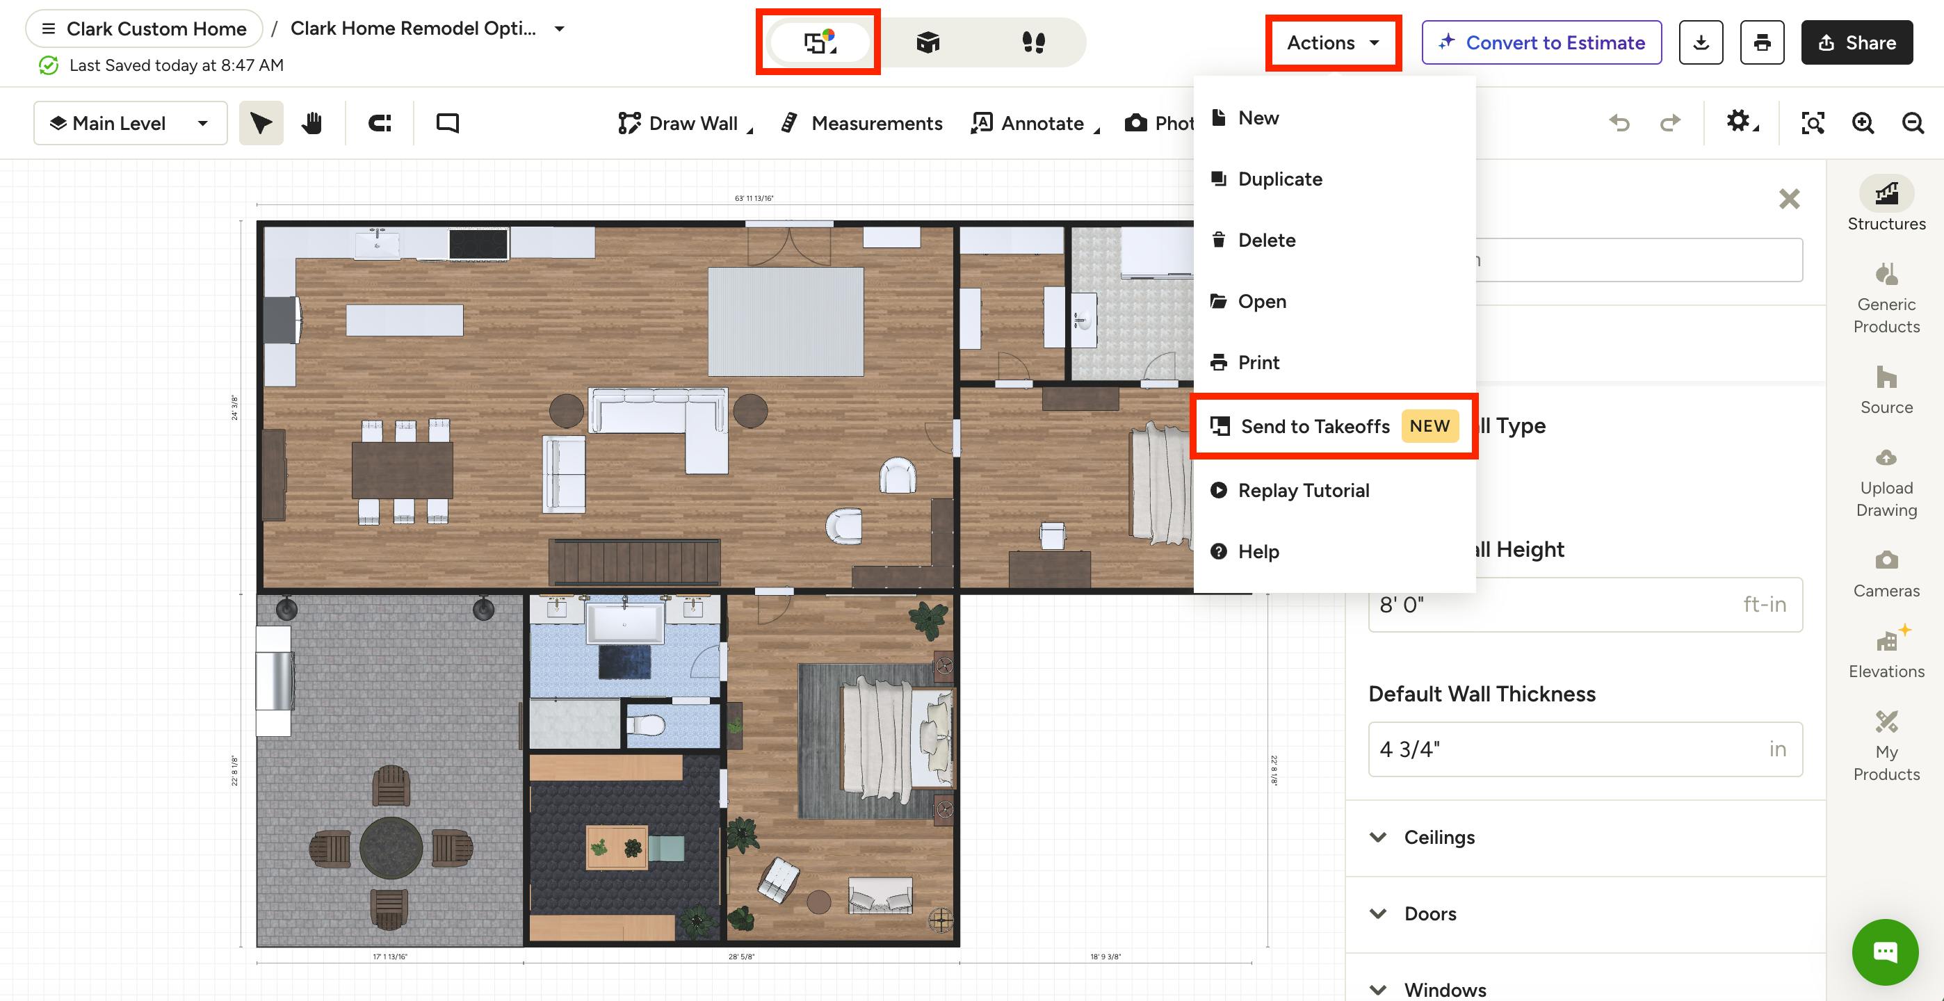The width and height of the screenshot is (1944, 1001).
Task: Zoom out of the canvas
Action: point(1913,123)
